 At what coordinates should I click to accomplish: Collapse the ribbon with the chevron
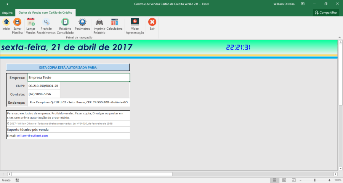(340, 37)
